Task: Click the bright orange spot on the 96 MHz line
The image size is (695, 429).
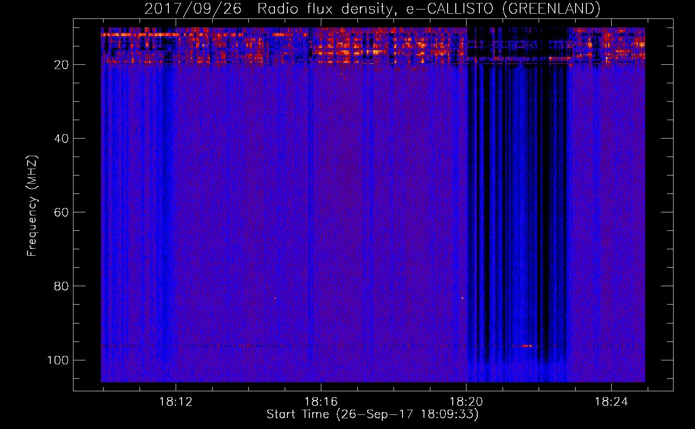Action: 527,345
